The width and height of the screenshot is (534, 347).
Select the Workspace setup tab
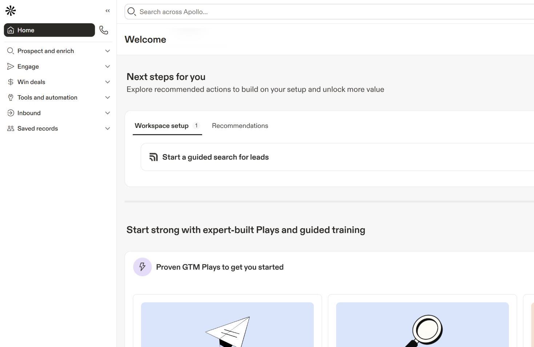click(x=162, y=126)
